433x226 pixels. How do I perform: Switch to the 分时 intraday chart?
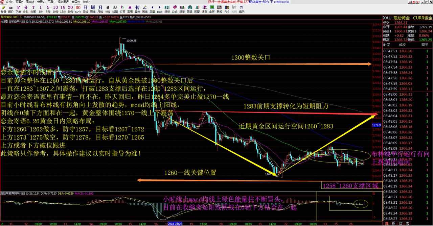coord(26,9)
